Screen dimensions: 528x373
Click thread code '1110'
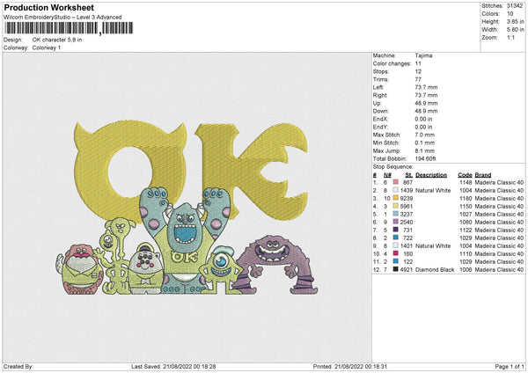466,254
